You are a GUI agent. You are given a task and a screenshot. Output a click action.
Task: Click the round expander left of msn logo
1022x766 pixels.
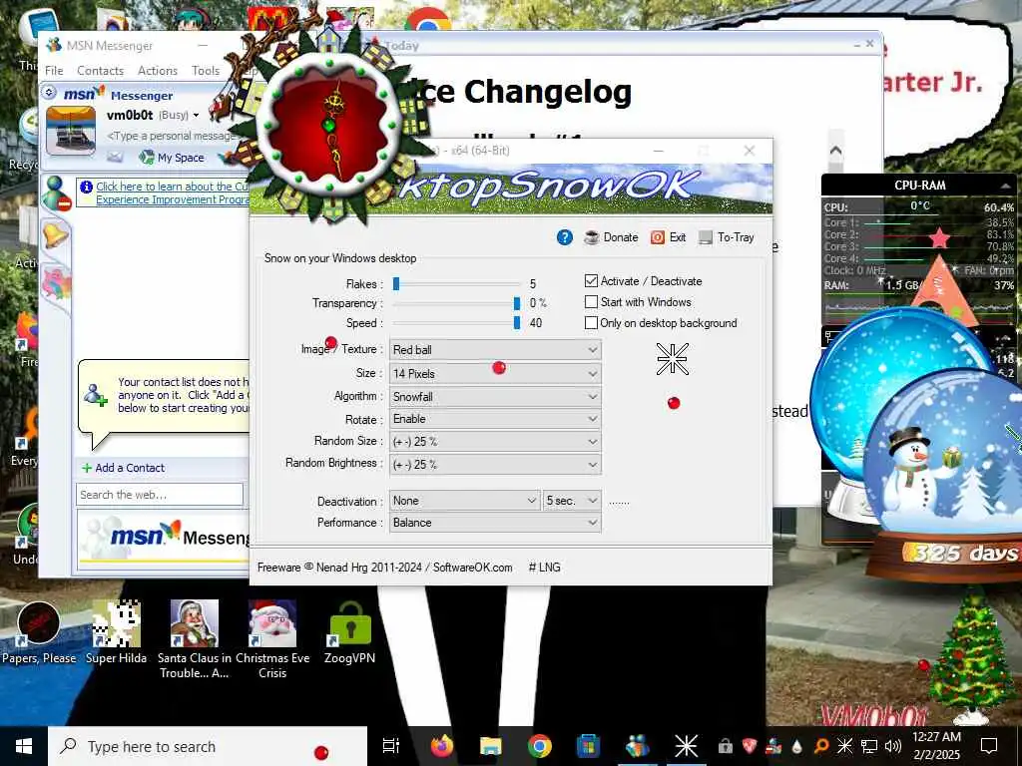(x=49, y=93)
